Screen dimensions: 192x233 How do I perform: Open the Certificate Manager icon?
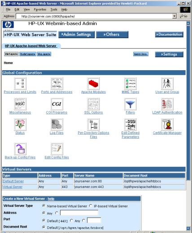click(x=167, y=125)
